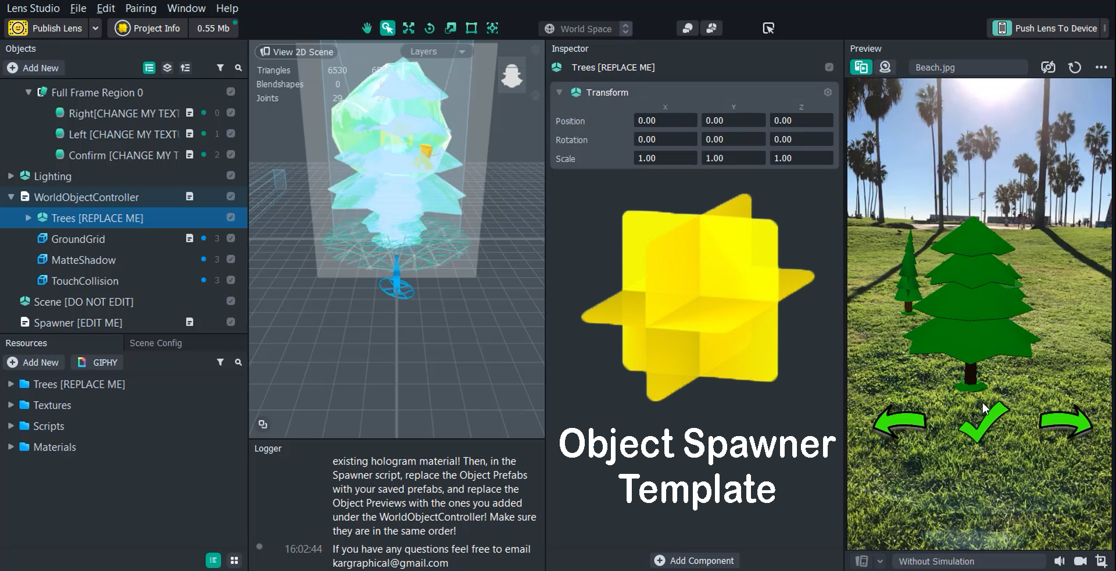The width and height of the screenshot is (1116, 571).
Task: Choose the Scale tool in top toolbar
Action: coord(450,28)
